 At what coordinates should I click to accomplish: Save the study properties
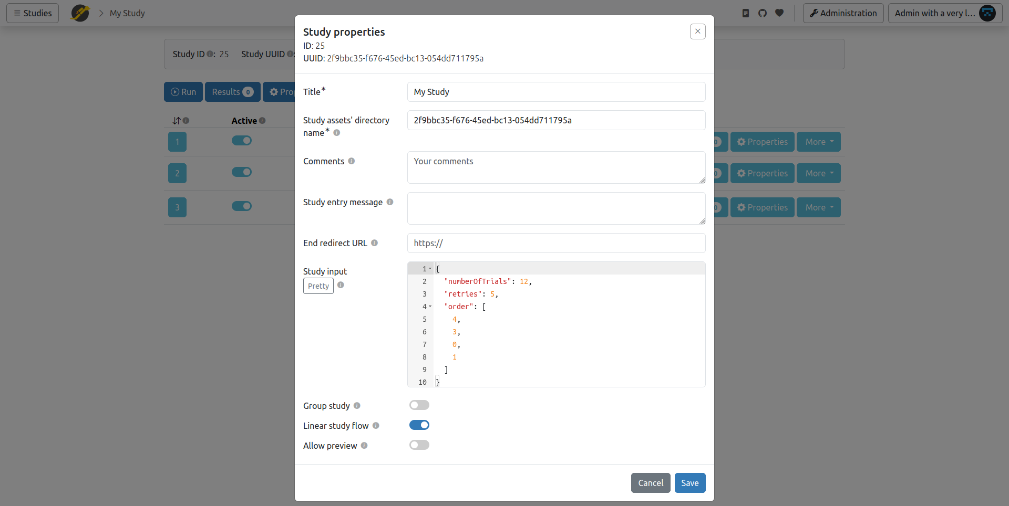tap(690, 483)
